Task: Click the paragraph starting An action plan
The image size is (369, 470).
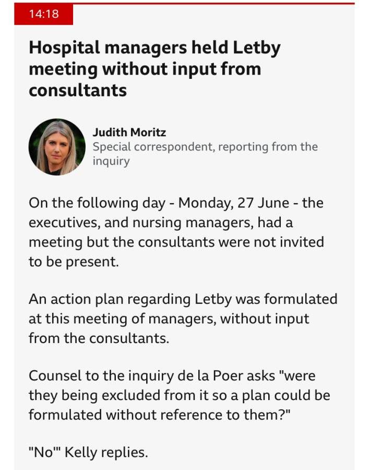Action: tap(183, 319)
